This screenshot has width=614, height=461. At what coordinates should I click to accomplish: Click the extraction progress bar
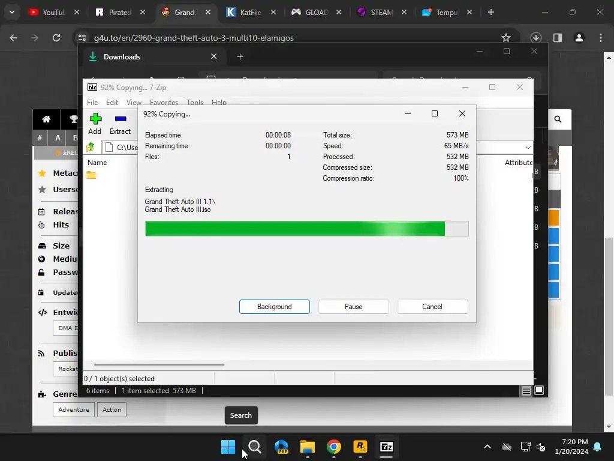306,229
